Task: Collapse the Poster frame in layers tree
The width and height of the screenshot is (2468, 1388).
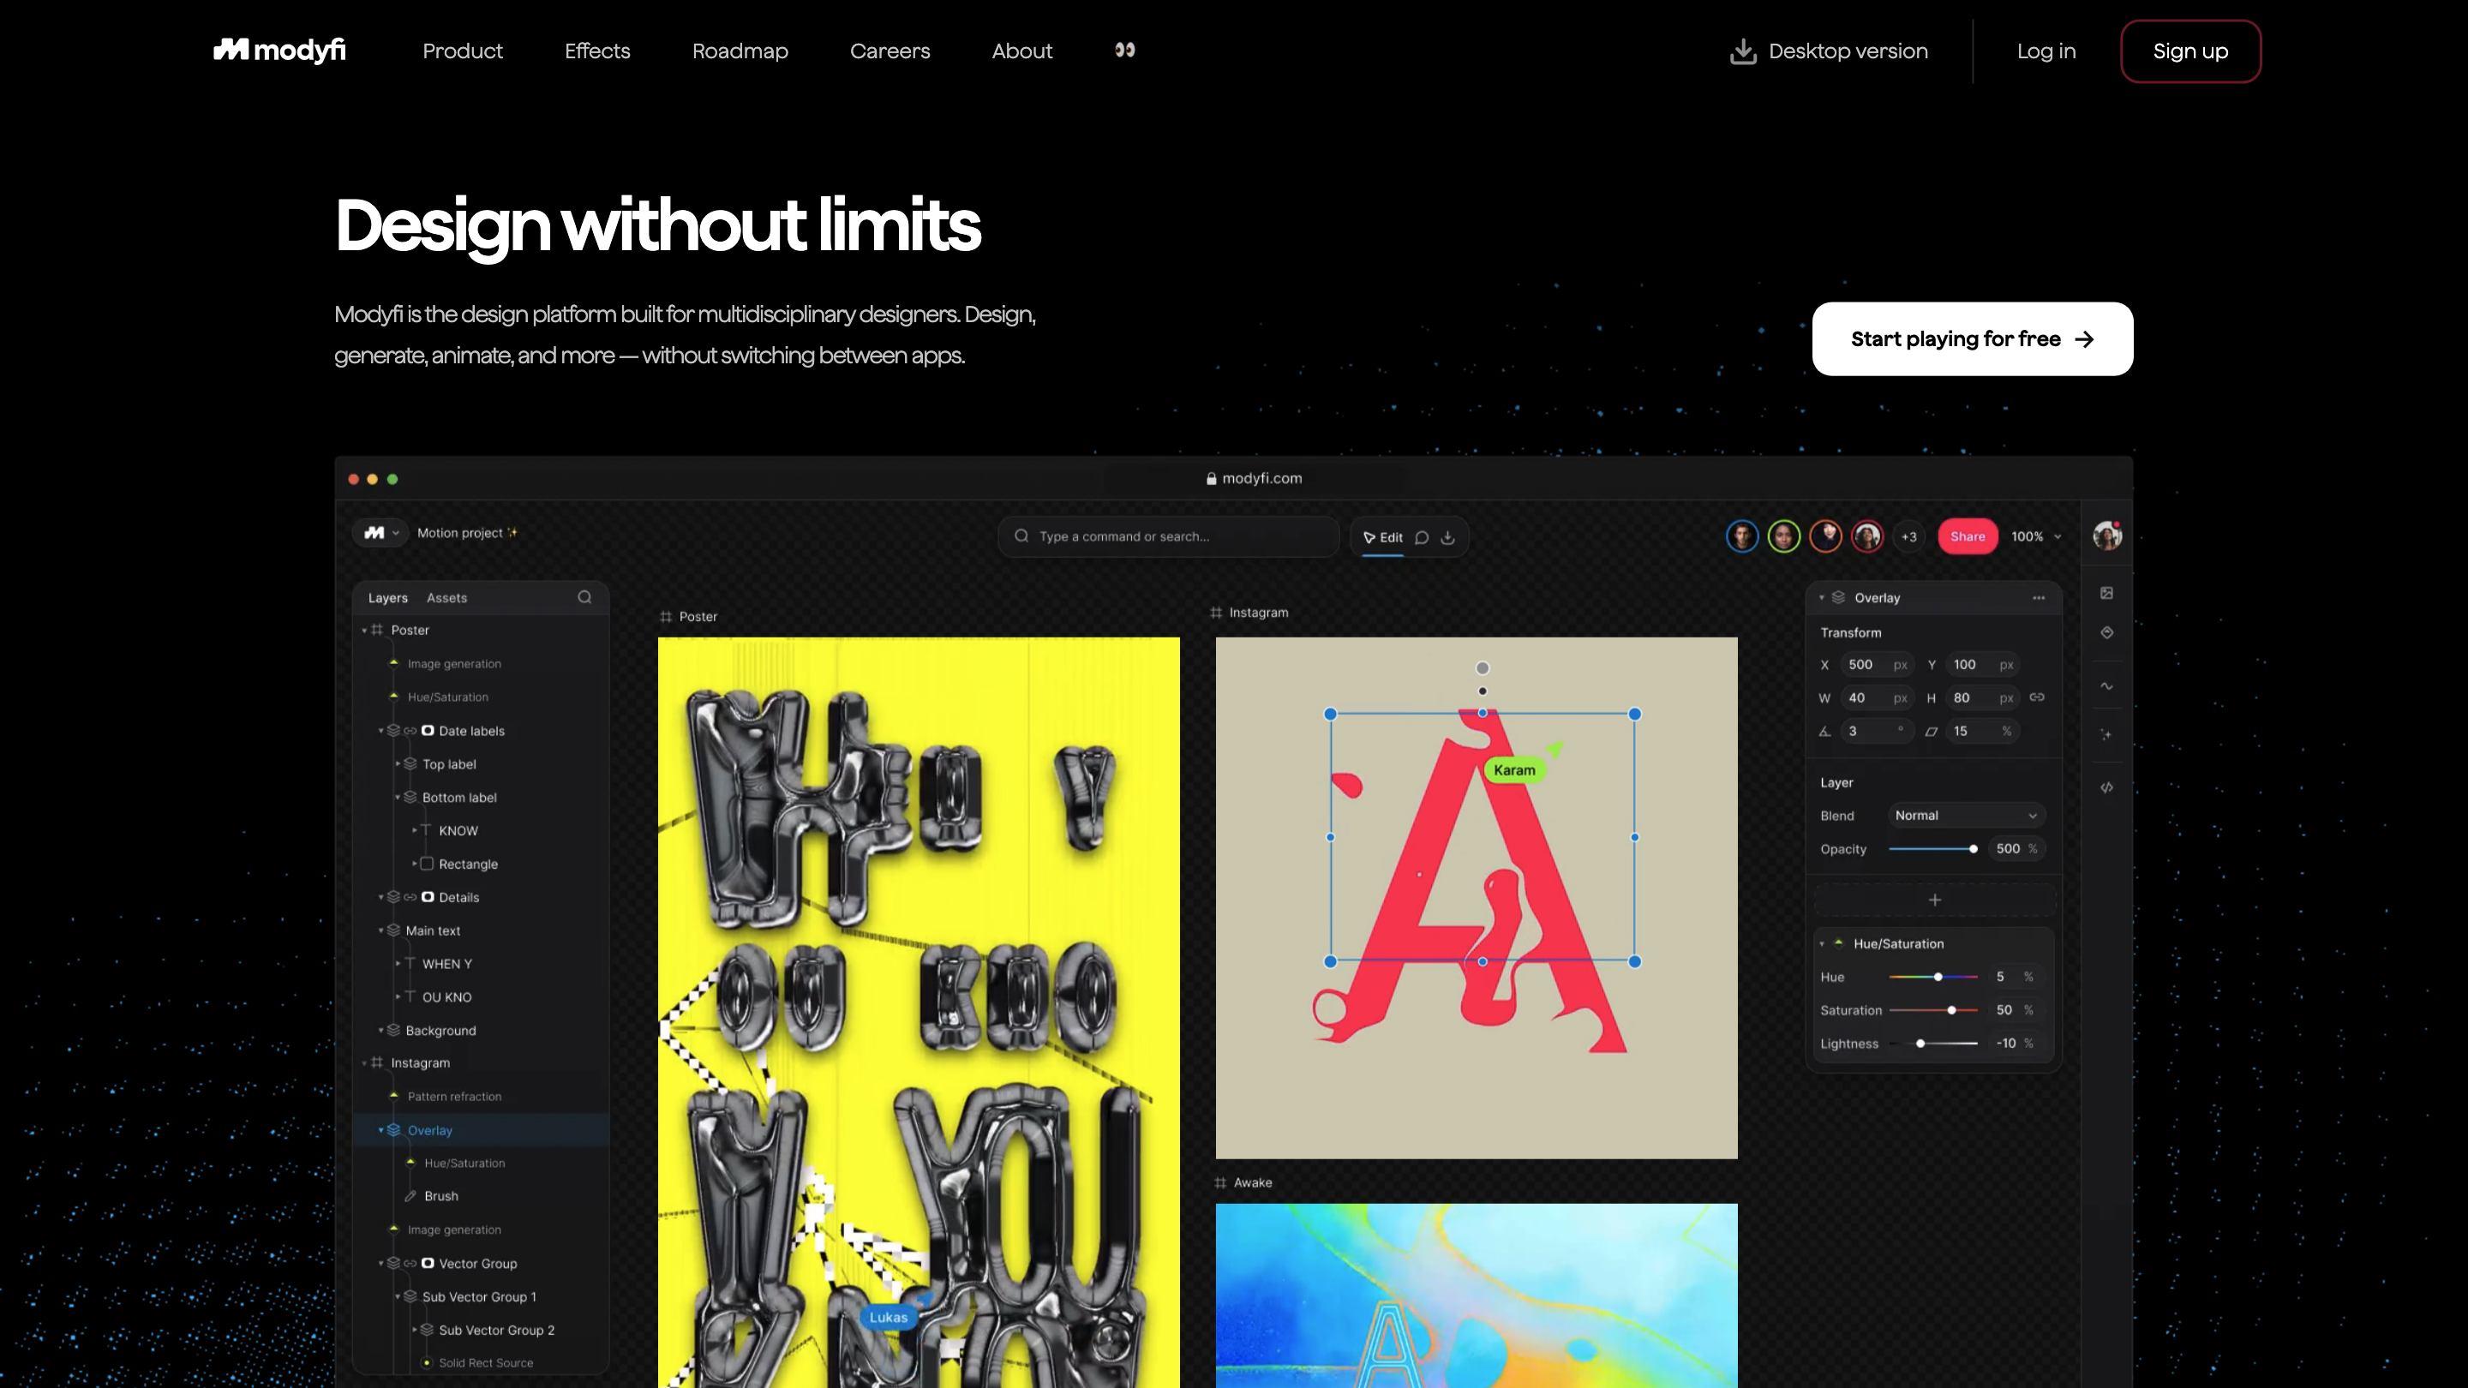Action: [x=364, y=631]
